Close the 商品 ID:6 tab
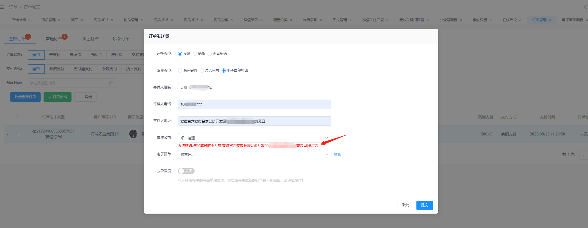 coord(172,20)
